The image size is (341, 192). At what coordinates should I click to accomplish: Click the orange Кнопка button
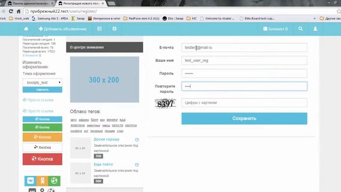(x=43, y=137)
